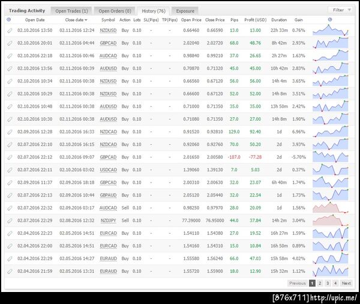Click pencil icon on NZDJPY Sell row
This screenshot has width=360, height=304.
click(10, 220)
